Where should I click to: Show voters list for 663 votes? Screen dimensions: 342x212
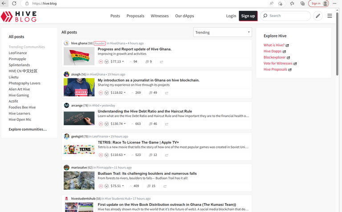[x=136, y=124]
